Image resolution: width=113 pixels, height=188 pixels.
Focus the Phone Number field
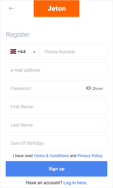click(73, 52)
